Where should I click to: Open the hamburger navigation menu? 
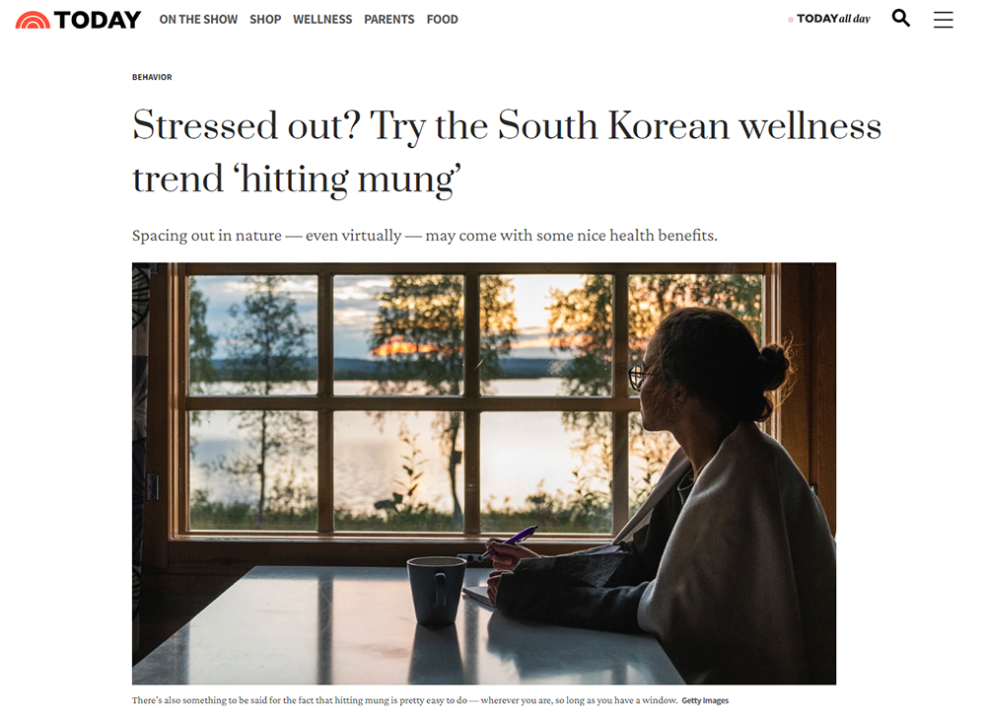[943, 20]
